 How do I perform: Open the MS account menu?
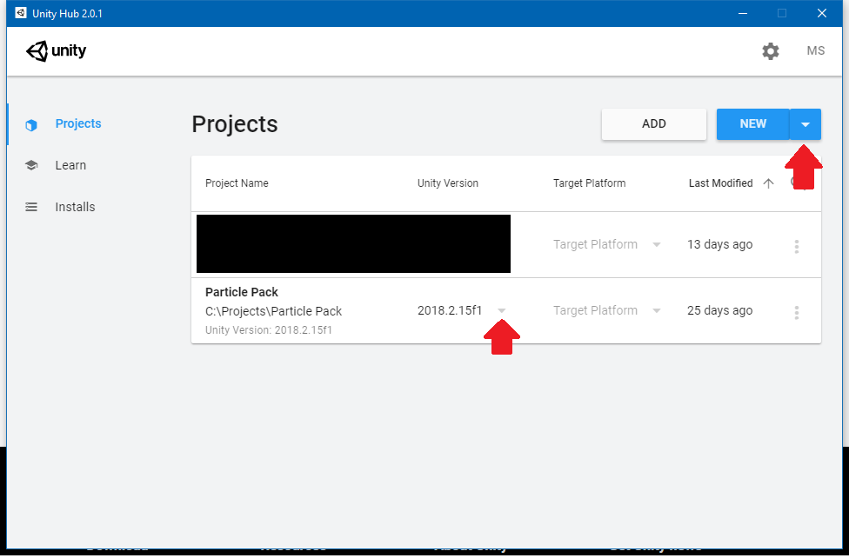pyautogui.click(x=815, y=51)
